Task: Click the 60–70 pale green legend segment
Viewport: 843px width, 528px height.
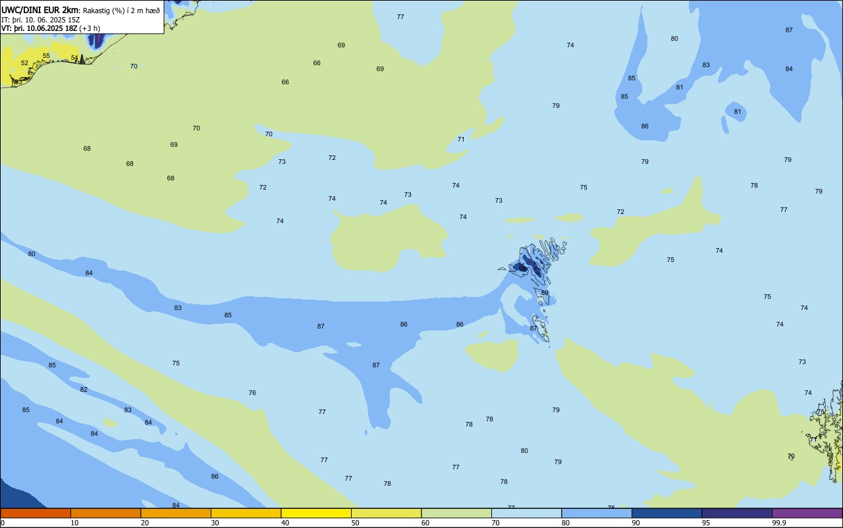Action: pos(456,513)
